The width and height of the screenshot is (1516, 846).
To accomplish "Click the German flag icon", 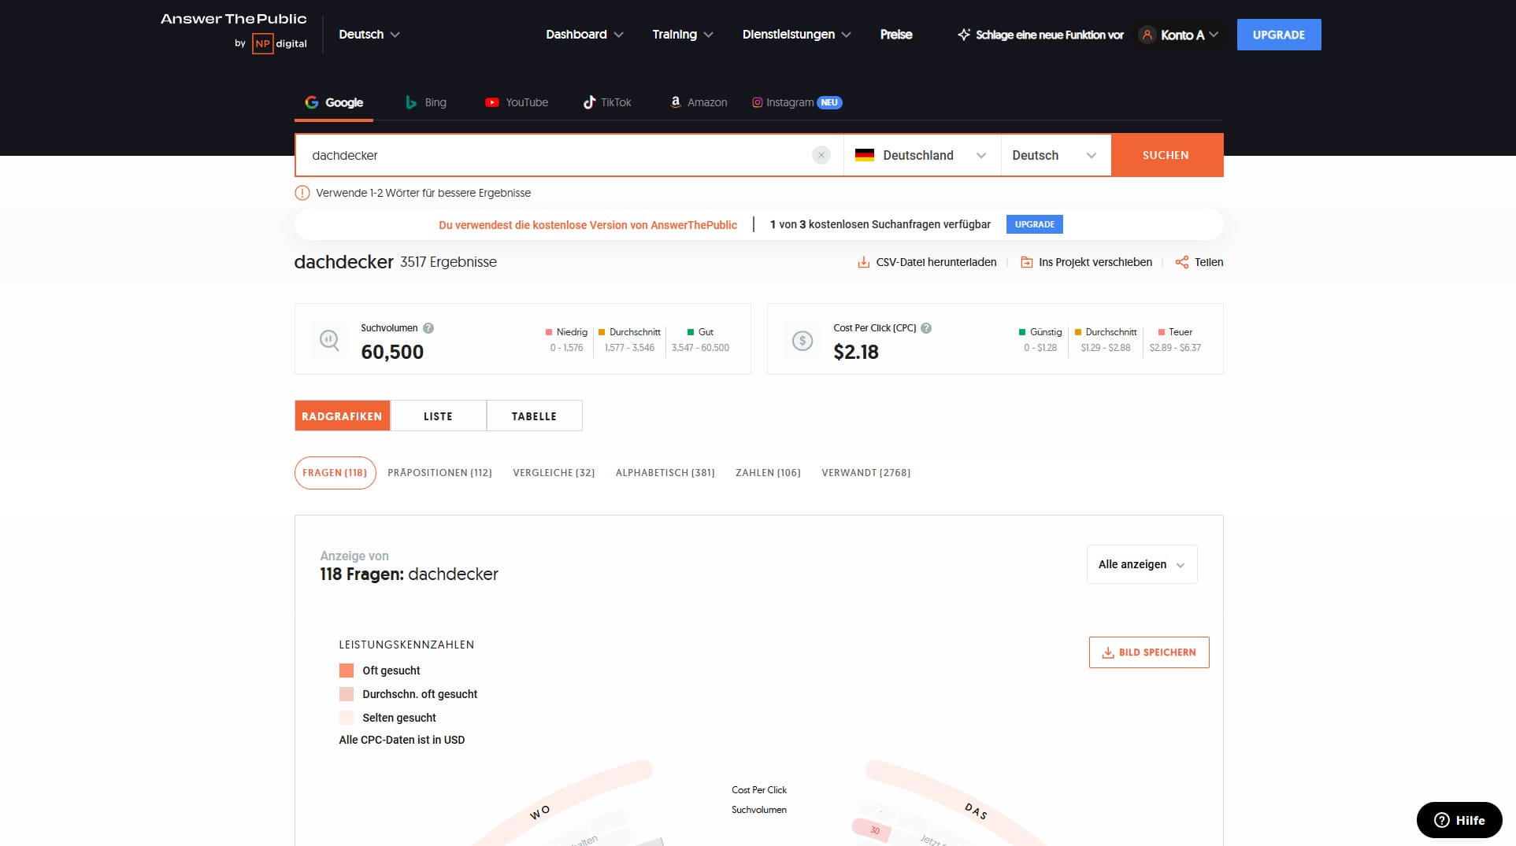I will click(x=865, y=155).
